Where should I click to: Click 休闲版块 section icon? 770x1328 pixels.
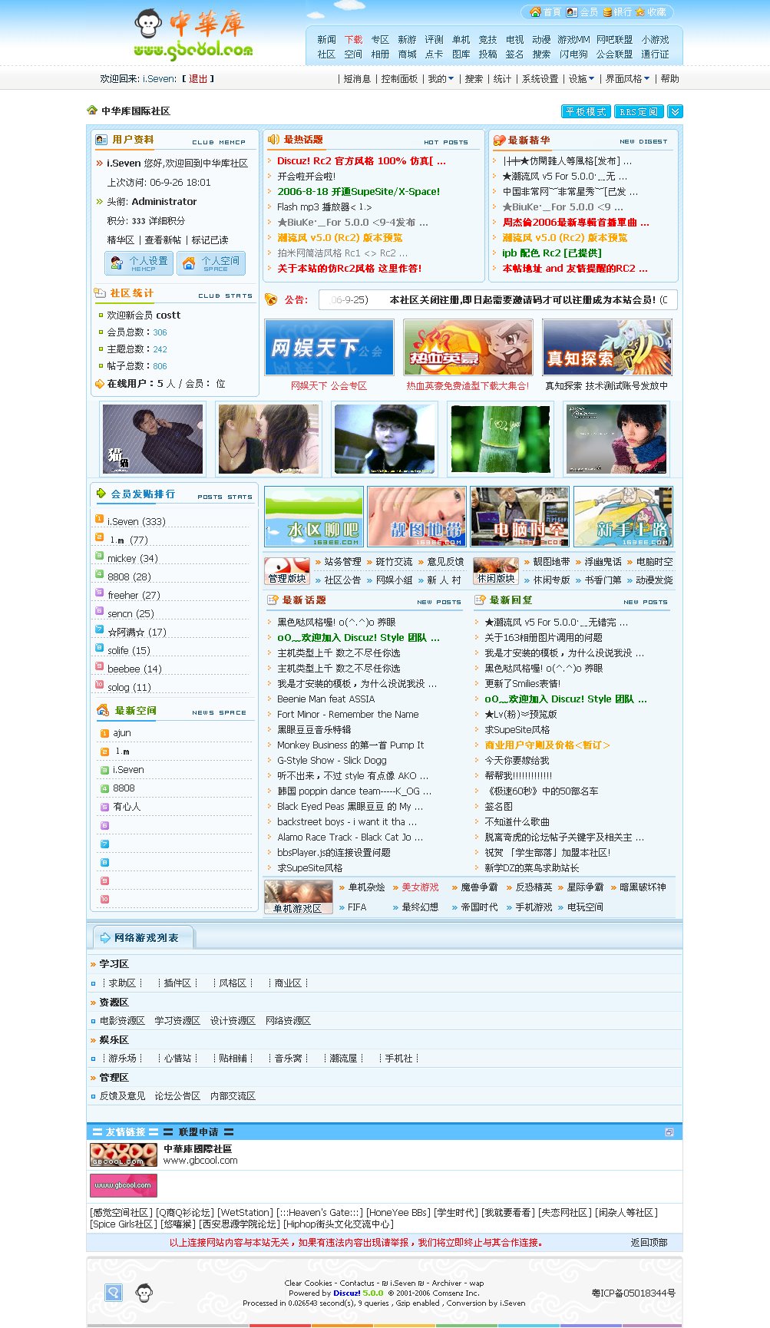(x=496, y=571)
